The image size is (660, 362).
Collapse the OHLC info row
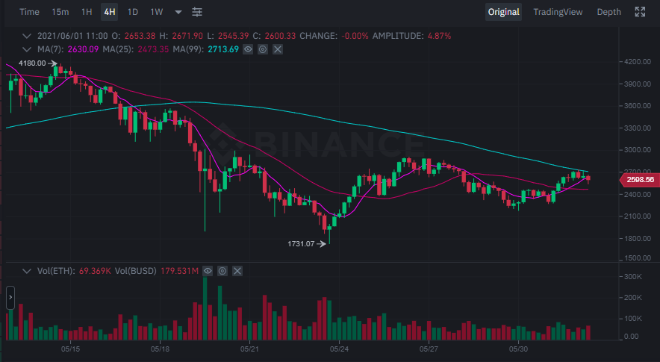coord(28,36)
